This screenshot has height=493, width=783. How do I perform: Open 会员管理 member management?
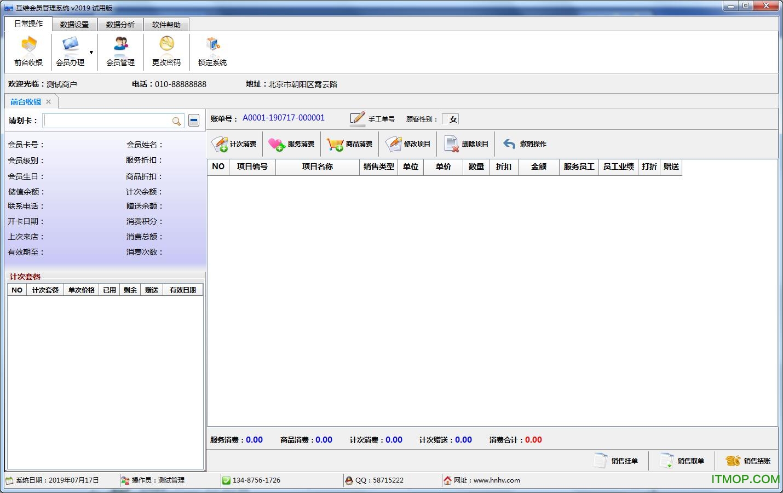(x=120, y=51)
